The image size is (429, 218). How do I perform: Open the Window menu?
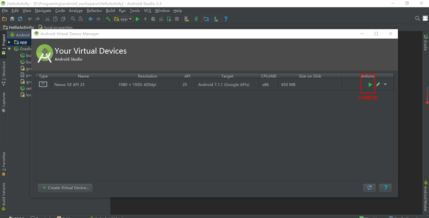click(x=162, y=11)
